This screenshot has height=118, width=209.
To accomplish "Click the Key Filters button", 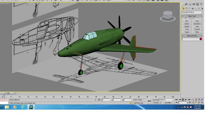I will pyautogui.click(x=168, y=103).
